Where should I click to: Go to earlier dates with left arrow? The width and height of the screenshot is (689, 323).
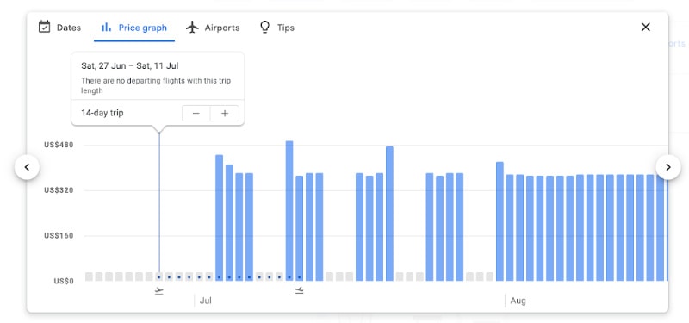pyautogui.click(x=27, y=167)
